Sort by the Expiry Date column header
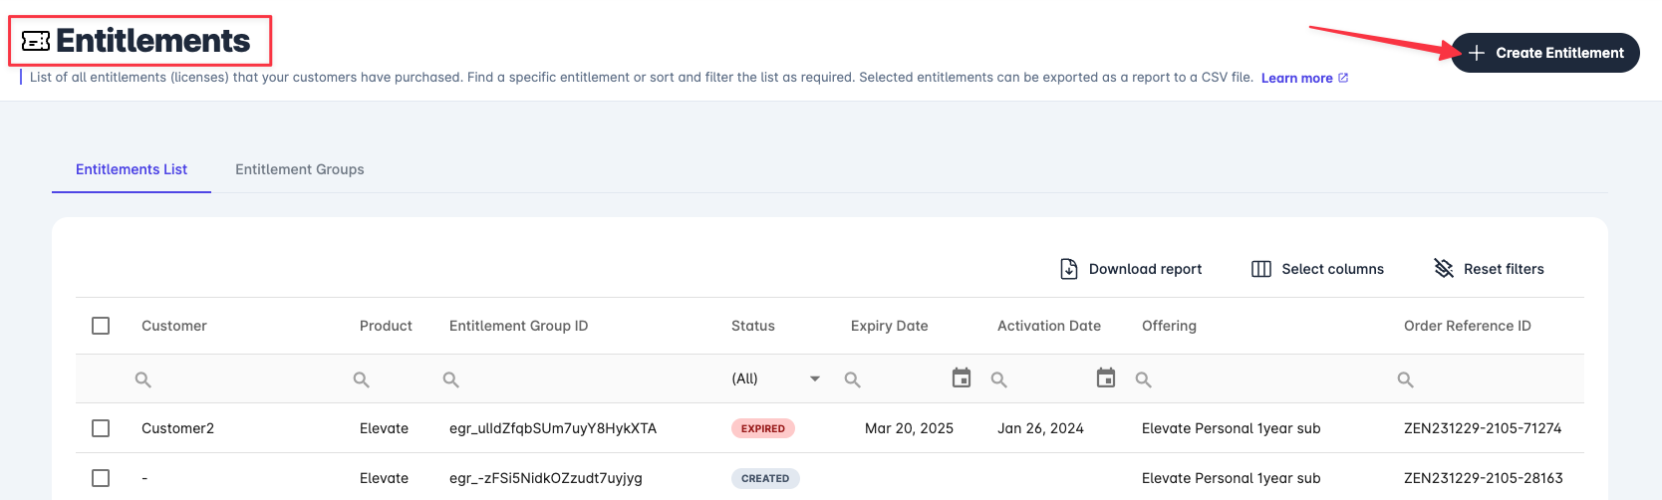This screenshot has width=1662, height=500. click(x=889, y=326)
